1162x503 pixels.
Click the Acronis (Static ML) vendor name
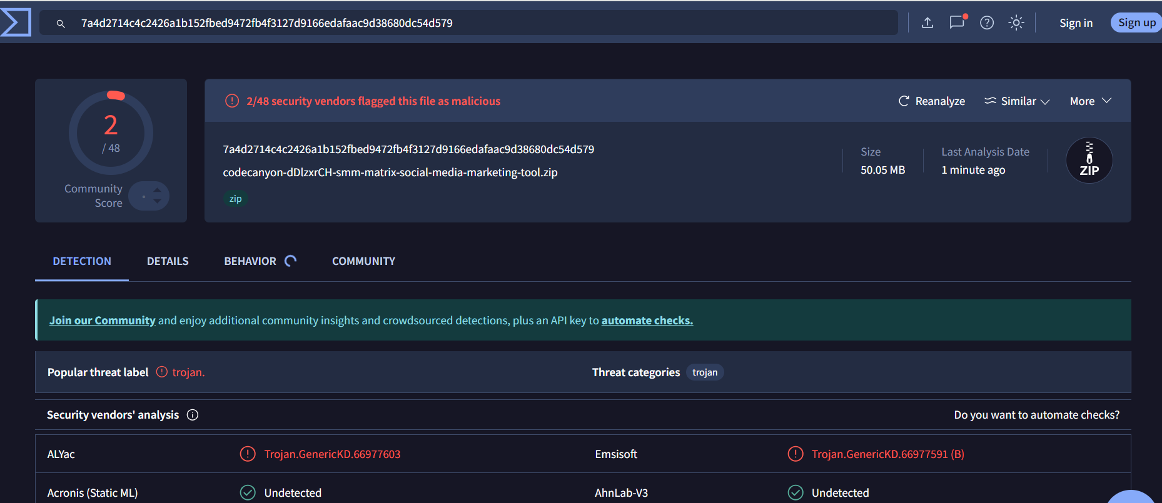pos(93,493)
